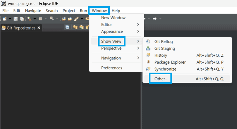This screenshot has height=129, width=237.
Task: Click the Package Explorer icon
Action: (x=148, y=62)
